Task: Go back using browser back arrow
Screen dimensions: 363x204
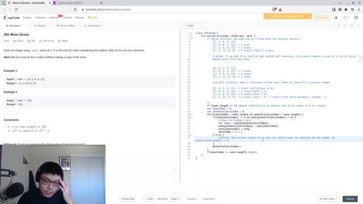Action: pyautogui.click(x=4, y=10)
